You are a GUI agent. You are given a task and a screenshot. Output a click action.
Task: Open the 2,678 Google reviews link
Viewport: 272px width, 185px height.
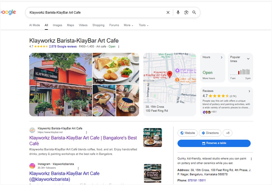click(63, 47)
